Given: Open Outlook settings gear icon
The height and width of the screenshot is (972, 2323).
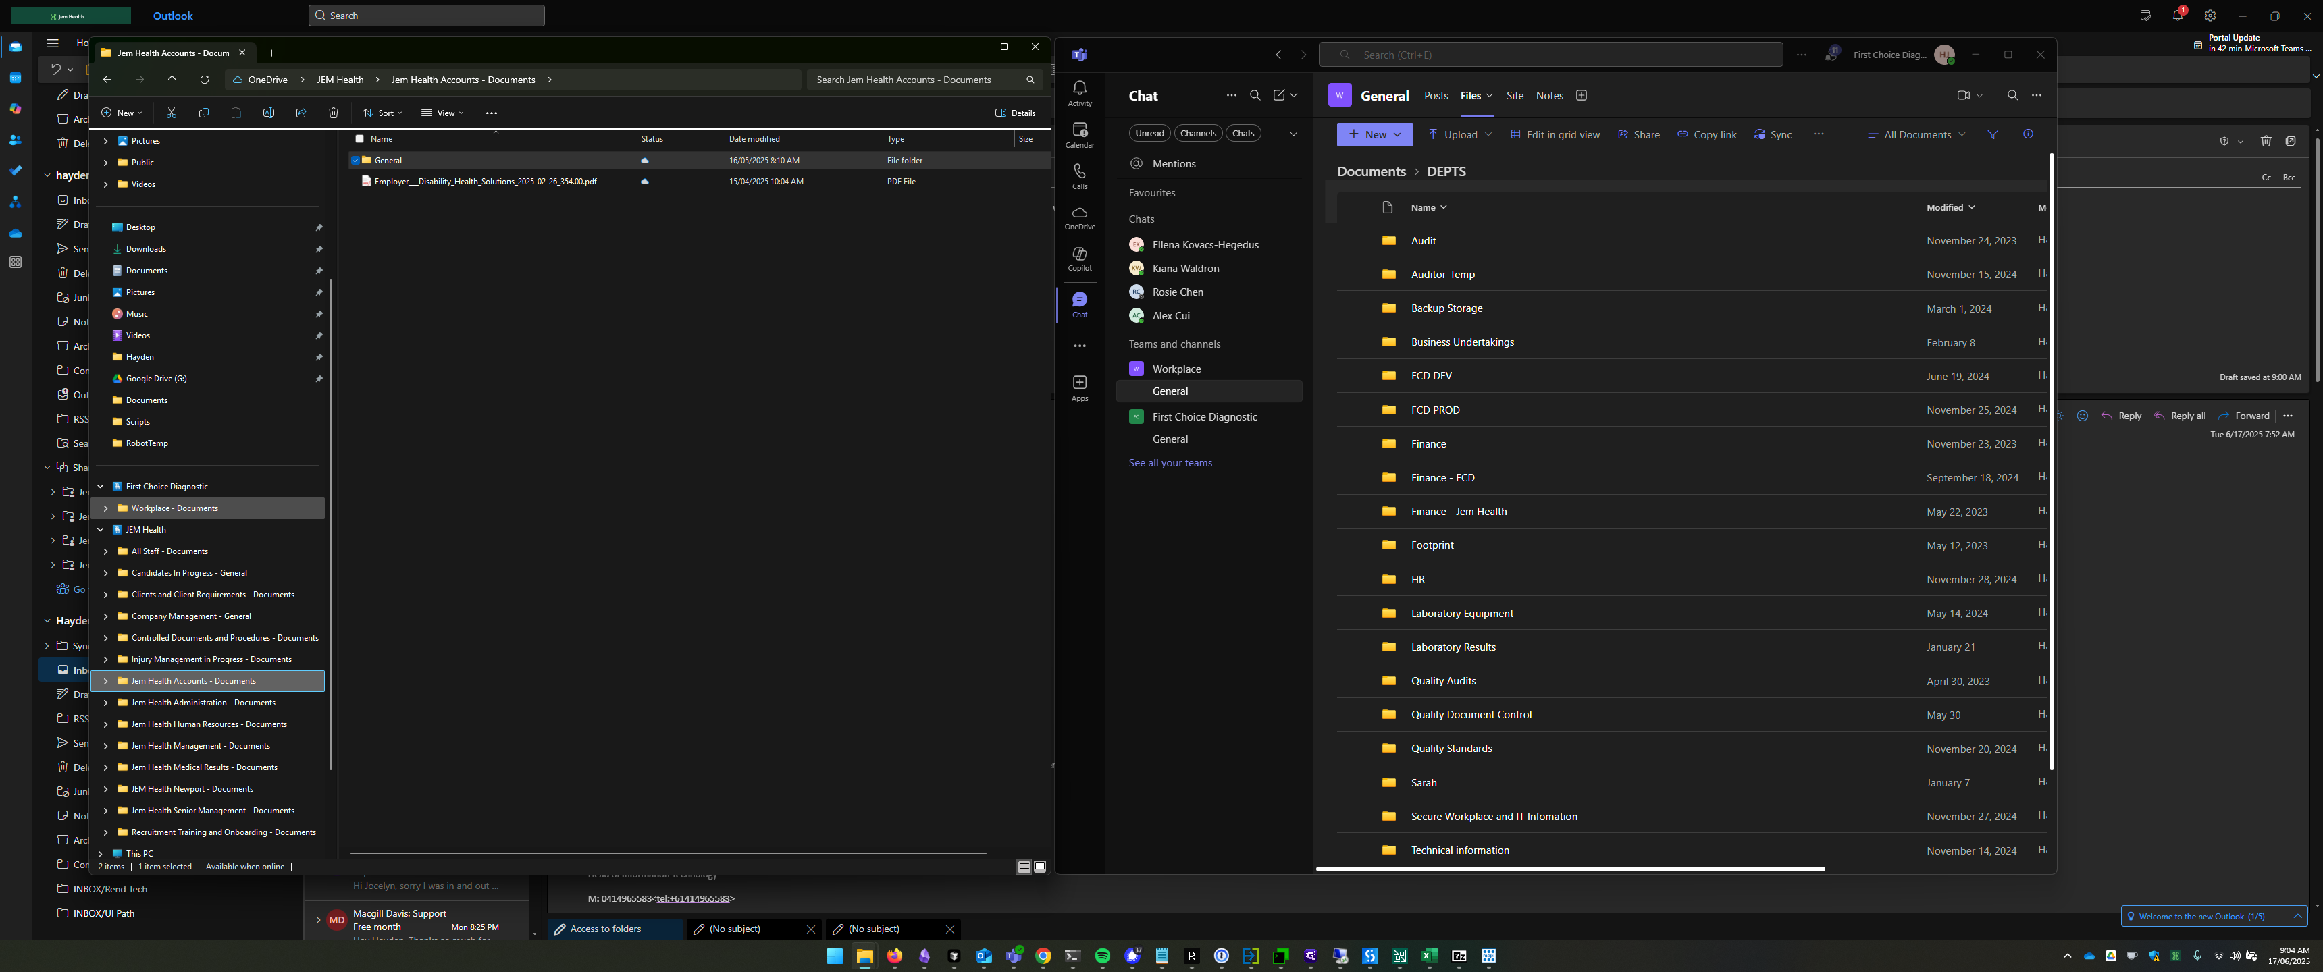Looking at the screenshot, I should (x=2210, y=16).
